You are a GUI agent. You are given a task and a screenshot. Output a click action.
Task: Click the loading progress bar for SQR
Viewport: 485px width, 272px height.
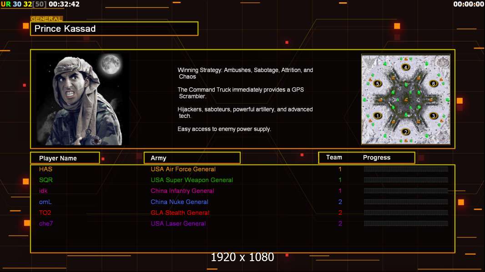click(406, 180)
